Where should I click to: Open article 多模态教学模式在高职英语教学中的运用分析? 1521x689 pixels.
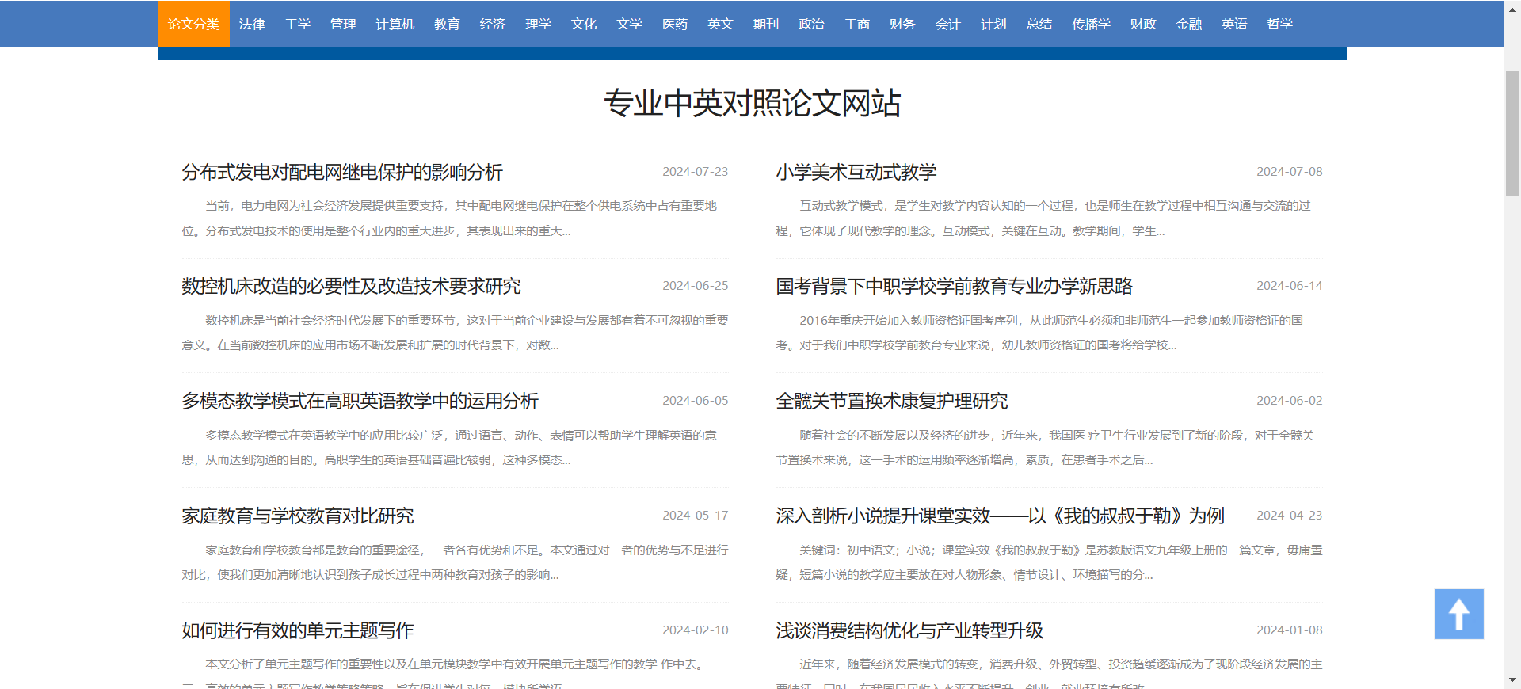coord(360,401)
